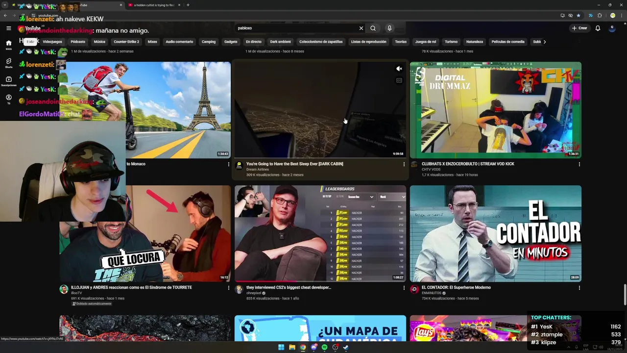The width and height of the screenshot is (627, 353).
Task: Click EL CONTADOR: El Superhéroe Moderno title
Action: pos(456,287)
